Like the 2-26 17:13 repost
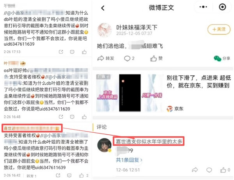Viewport: 234px width, 180px height. [x=84, y=52]
